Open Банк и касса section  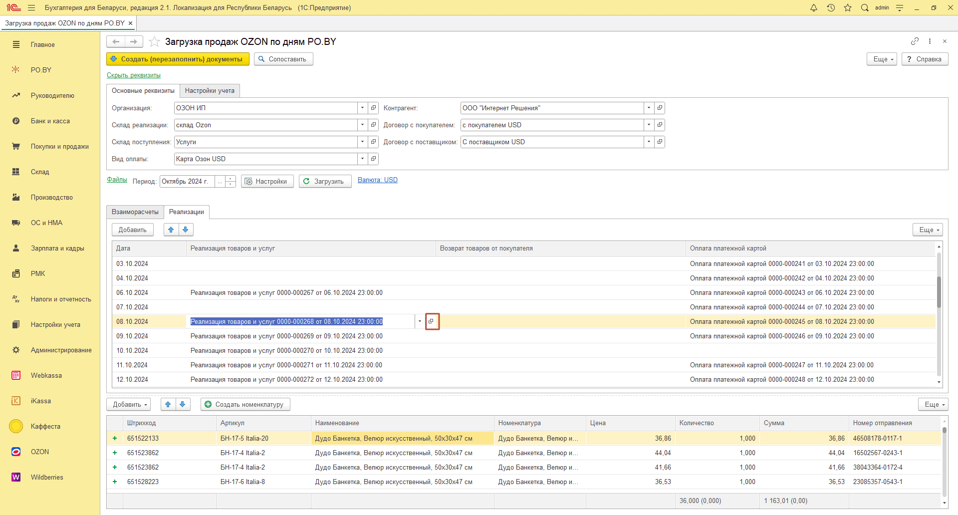pyautogui.click(x=50, y=121)
